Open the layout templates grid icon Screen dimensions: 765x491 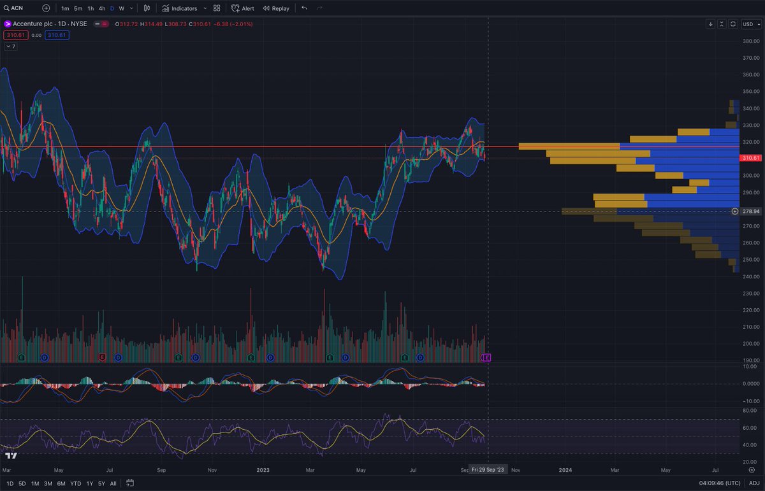tap(217, 8)
